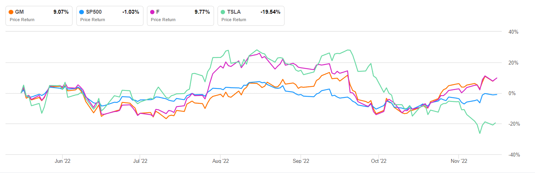Select the GM 9.07% return value

(61, 12)
